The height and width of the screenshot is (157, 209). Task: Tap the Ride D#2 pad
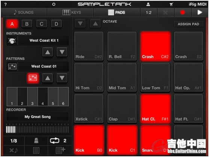click(89, 46)
